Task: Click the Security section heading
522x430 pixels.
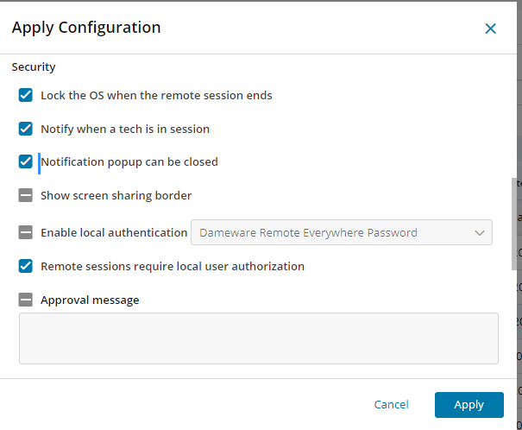Action: (34, 66)
